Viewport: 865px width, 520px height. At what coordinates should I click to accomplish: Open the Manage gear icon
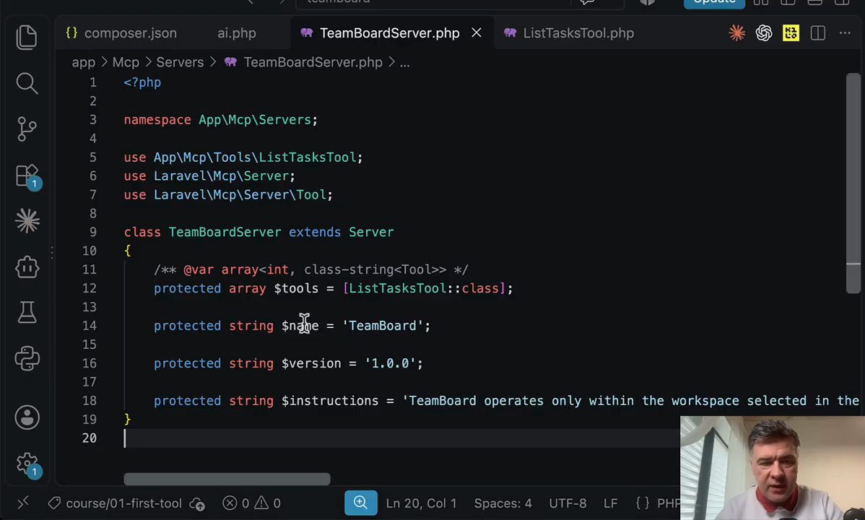(27, 465)
